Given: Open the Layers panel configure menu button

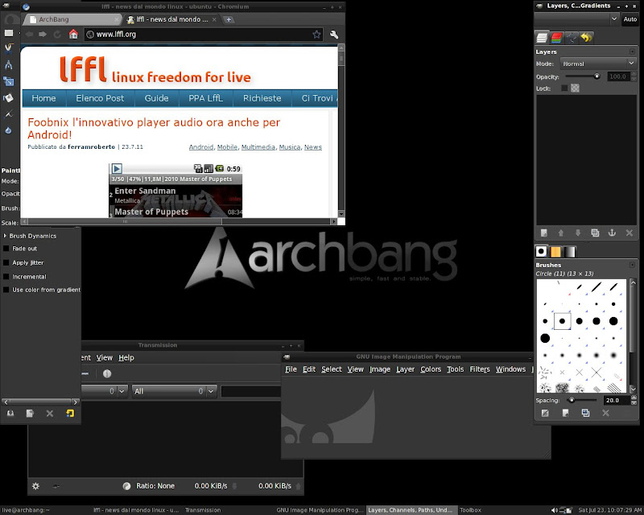Looking at the screenshot, I should 633,51.
